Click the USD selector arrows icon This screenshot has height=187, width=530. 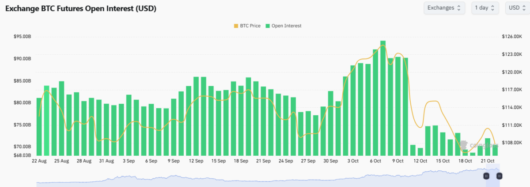[x=524, y=8]
